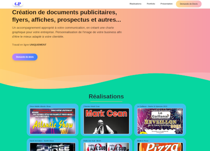Open the Mark Cean poster thumbnail
This screenshot has width=210, height=151.
106,121
